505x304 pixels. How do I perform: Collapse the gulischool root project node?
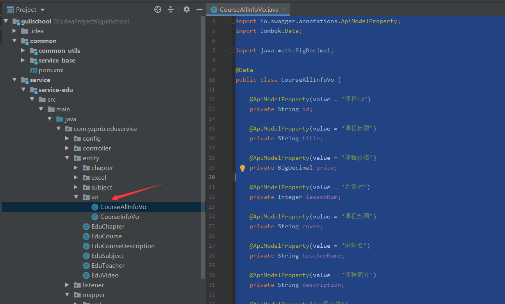[x=6, y=21]
